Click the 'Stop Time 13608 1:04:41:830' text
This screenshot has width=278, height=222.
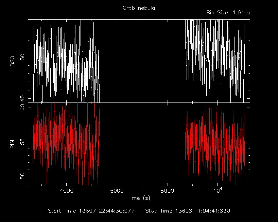click(188, 211)
